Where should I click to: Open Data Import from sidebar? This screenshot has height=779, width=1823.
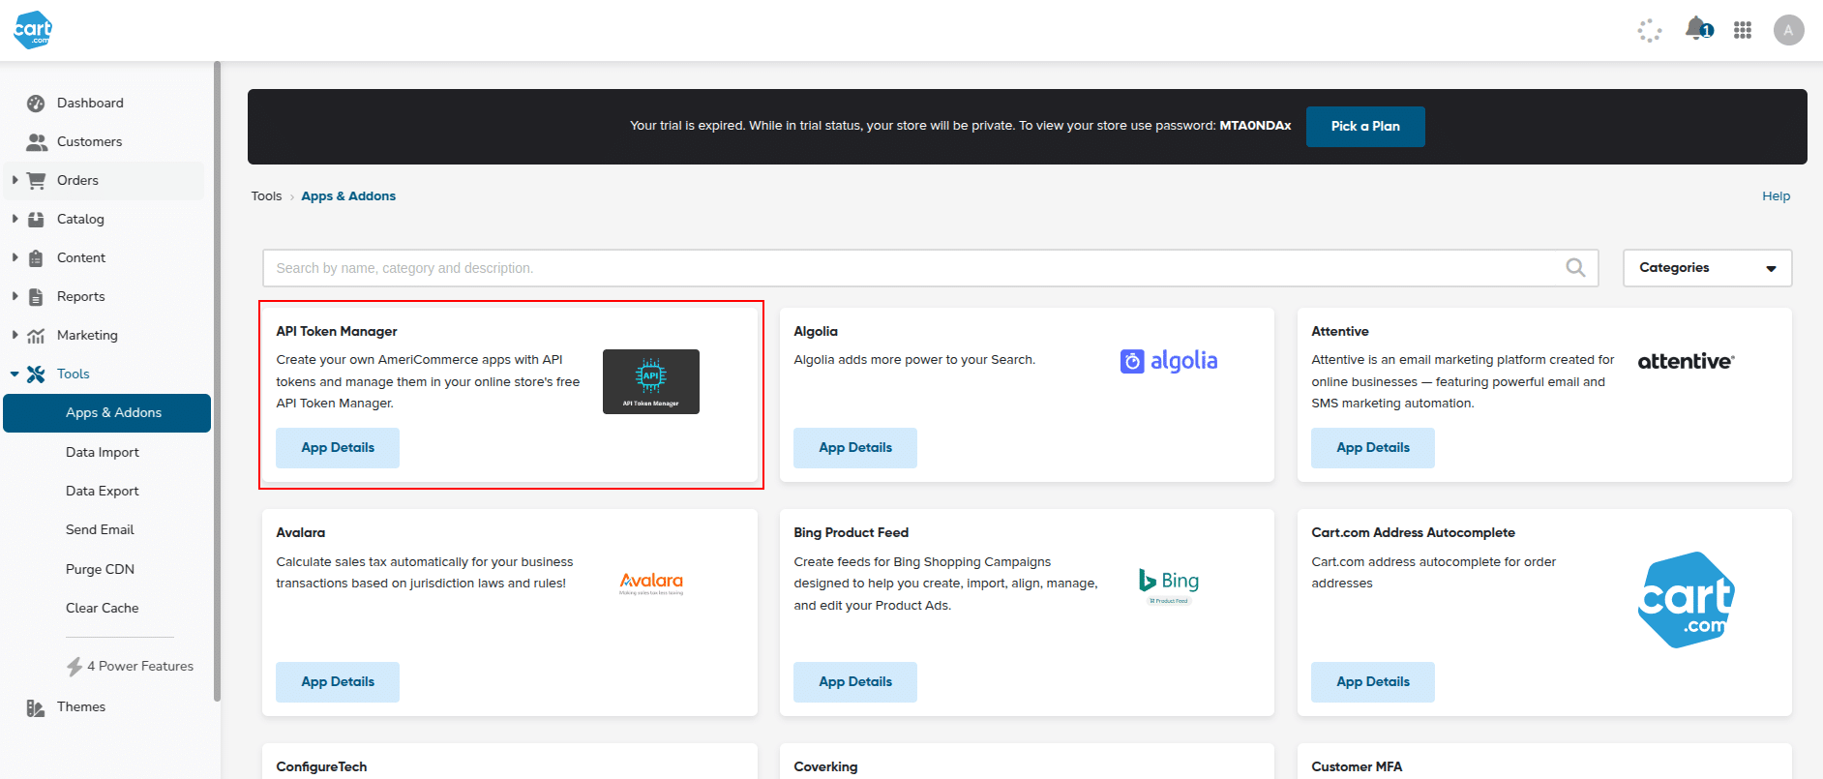pos(103,452)
